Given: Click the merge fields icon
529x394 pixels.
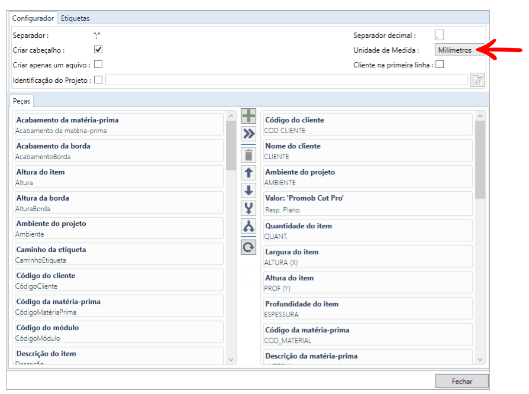Looking at the screenshot, I should point(249,208).
